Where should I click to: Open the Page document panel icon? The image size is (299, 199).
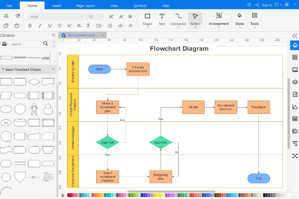point(295,94)
